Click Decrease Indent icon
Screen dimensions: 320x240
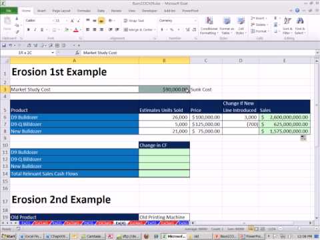point(111,29)
